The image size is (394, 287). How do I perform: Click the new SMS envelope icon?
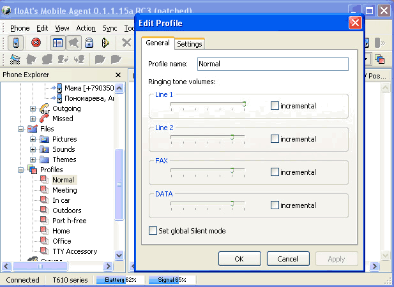(15, 59)
